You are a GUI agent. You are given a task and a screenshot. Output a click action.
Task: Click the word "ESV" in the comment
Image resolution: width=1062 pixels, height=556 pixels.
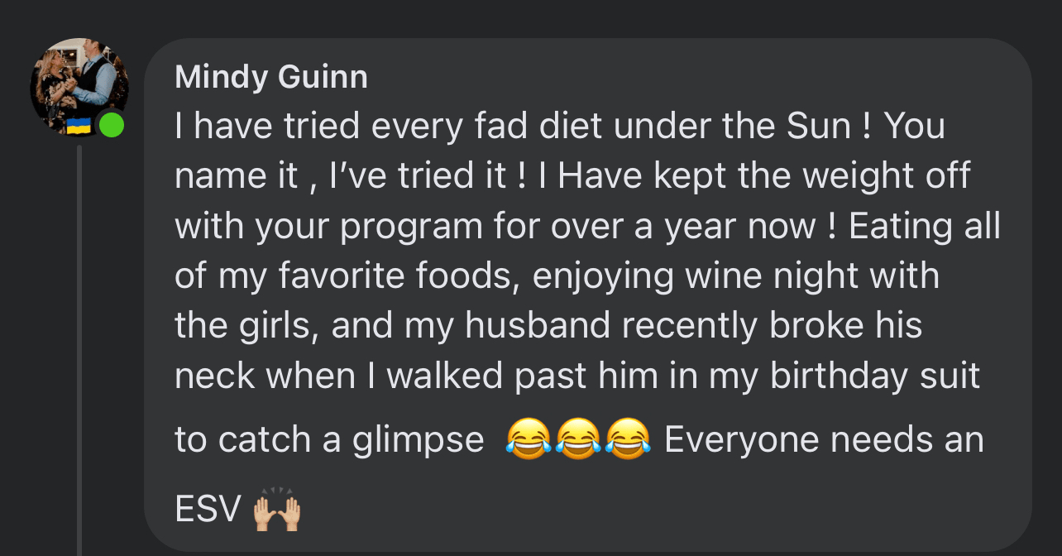[208, 510]
